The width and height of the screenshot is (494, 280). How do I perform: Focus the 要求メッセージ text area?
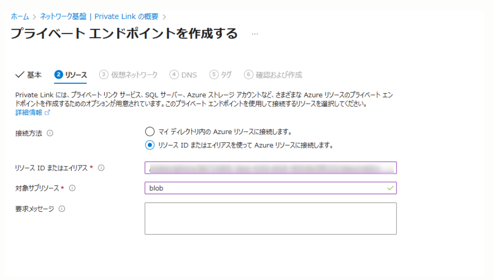coord(270,219)
